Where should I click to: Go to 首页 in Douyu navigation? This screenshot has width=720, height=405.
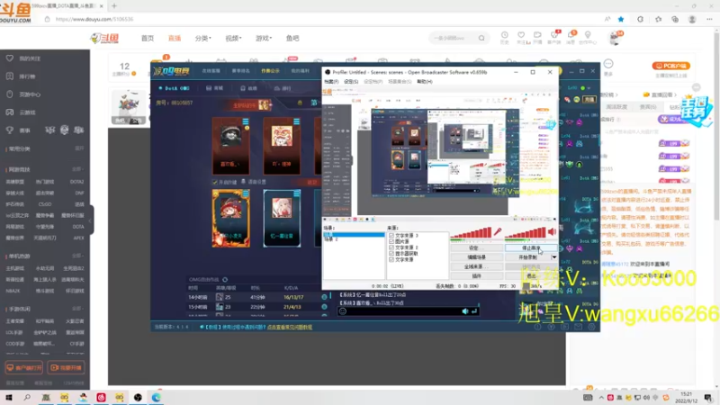tap(148, 38)
